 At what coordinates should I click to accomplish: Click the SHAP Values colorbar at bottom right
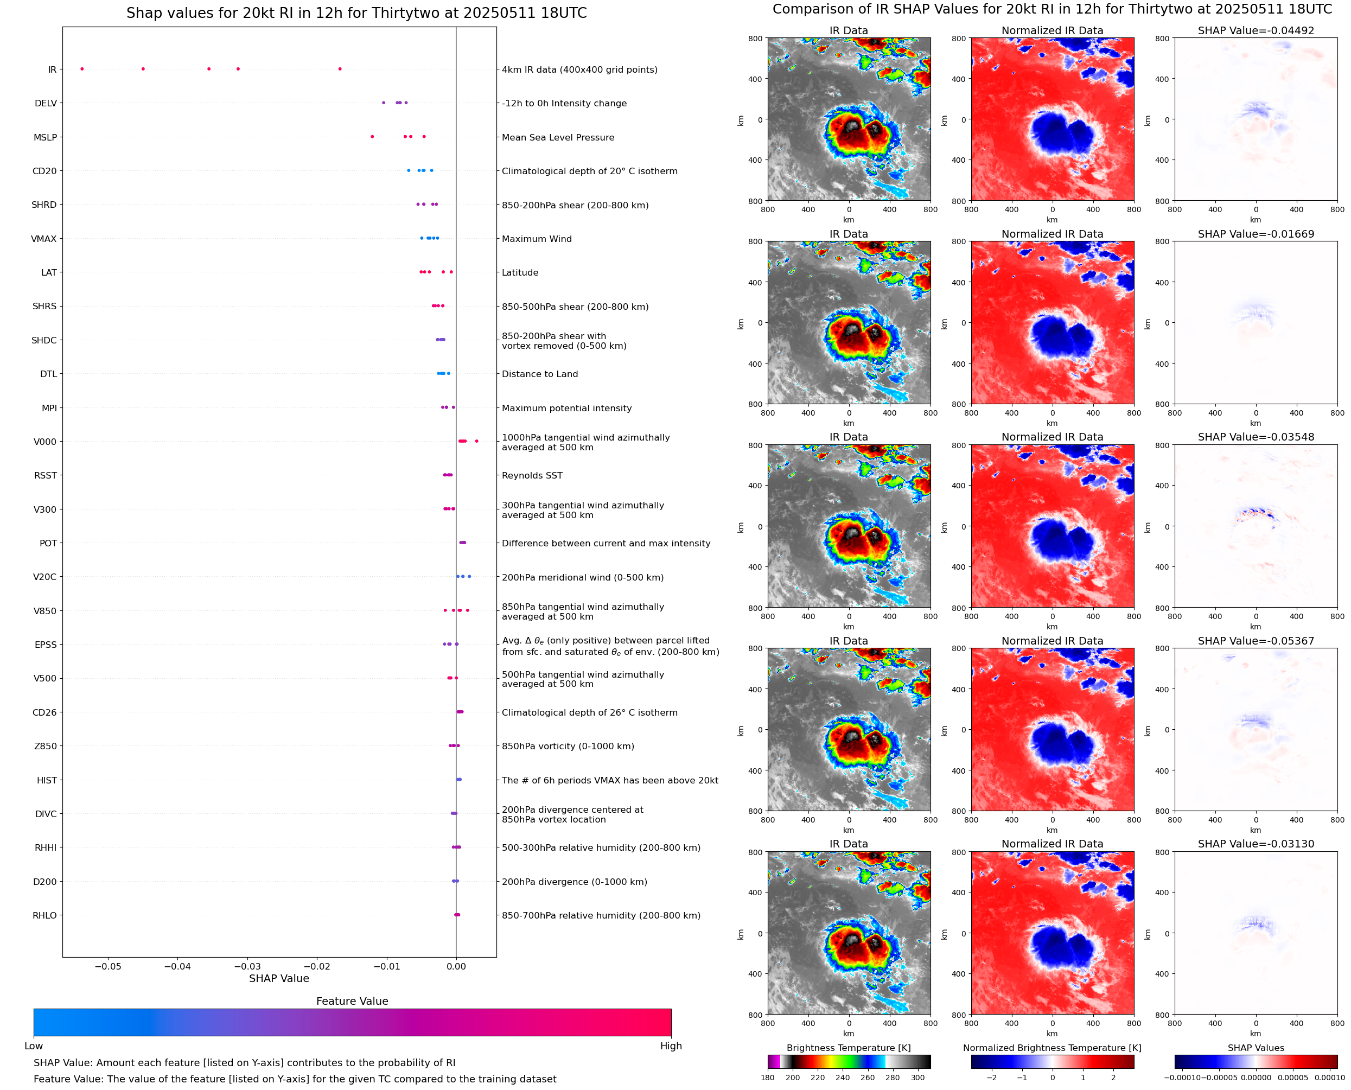[1256, 1062]
